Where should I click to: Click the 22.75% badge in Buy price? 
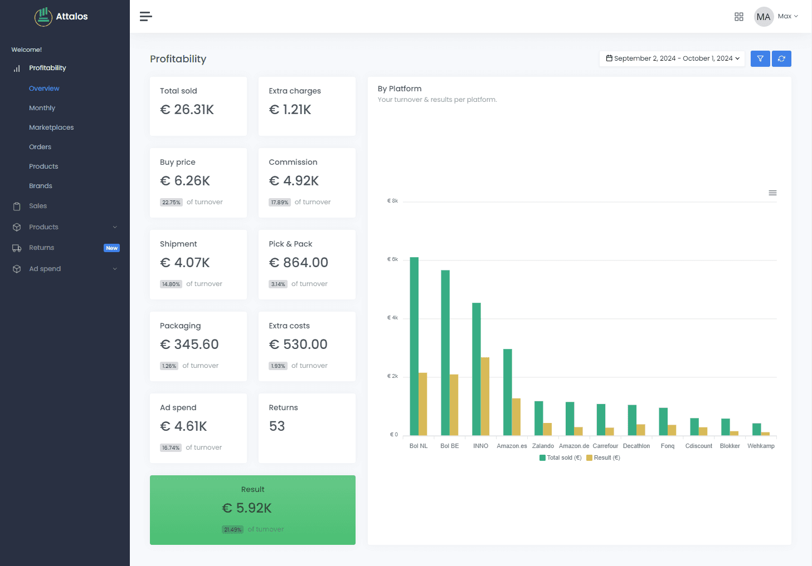click(x=171, y=203)
